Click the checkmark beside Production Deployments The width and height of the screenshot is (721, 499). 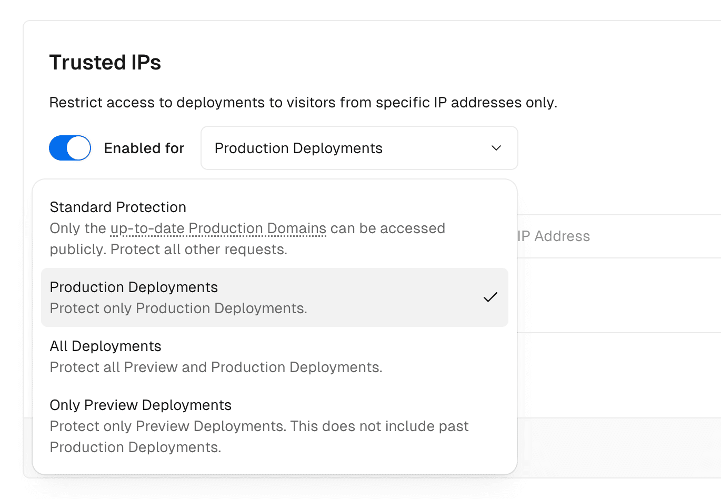coord(490,297)
